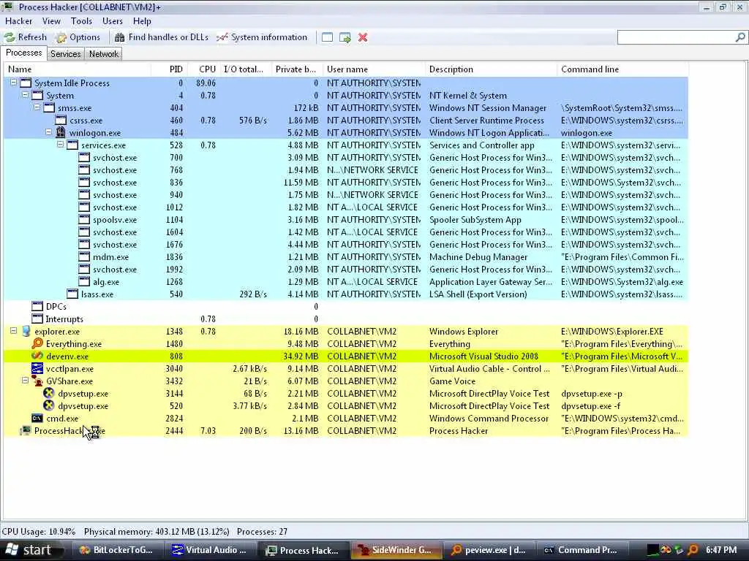This screenshot has height=561, width=749.
Task: Select svchost.exe row with PID 836
Action: [346, 182]
